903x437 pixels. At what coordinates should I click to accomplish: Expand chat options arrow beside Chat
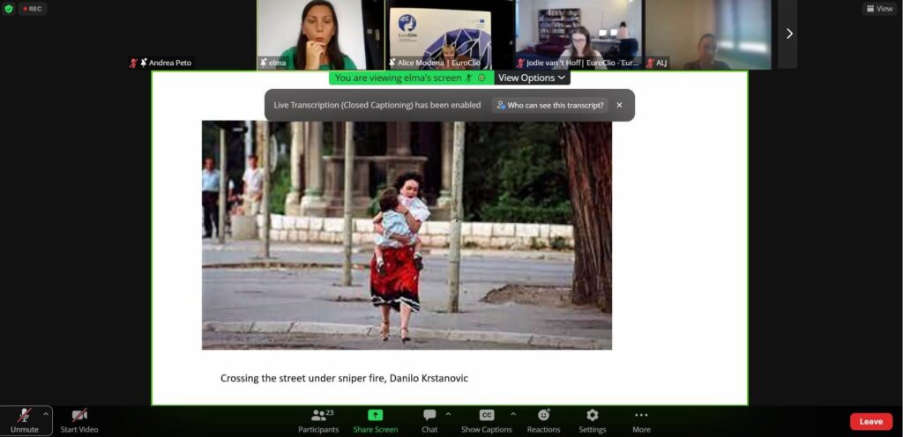(x=448, y=413)
